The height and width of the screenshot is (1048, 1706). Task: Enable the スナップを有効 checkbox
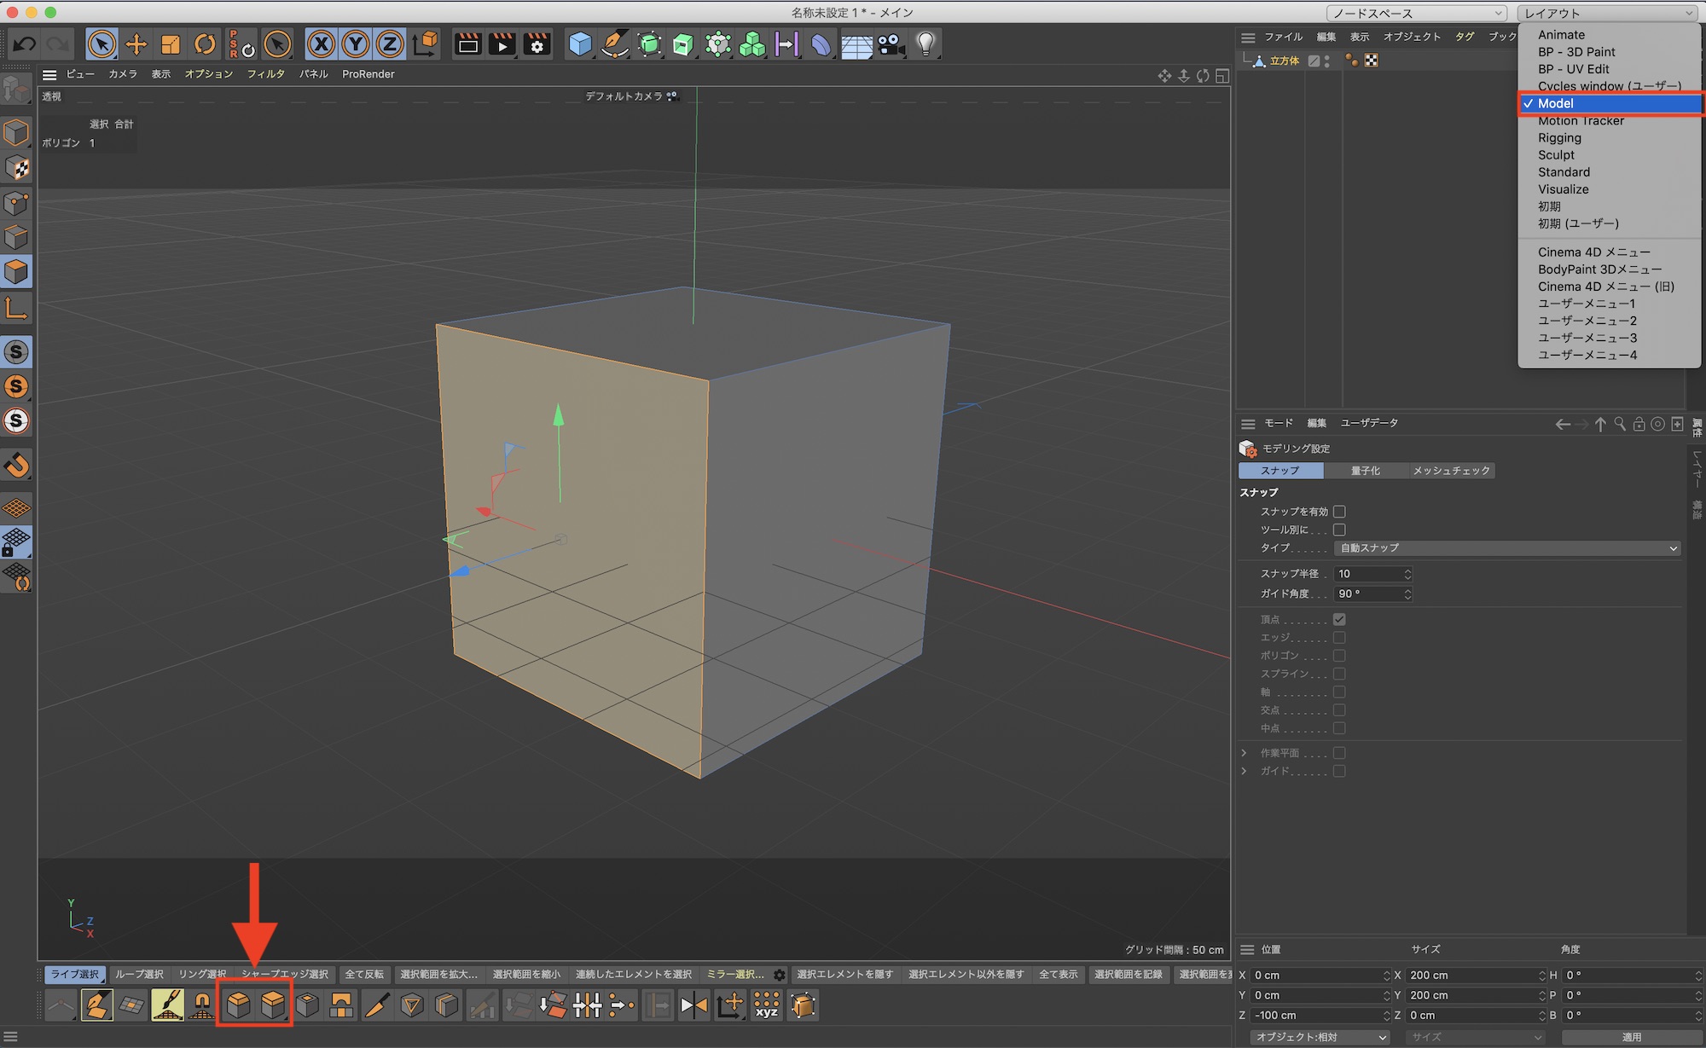pos(1339,512)
